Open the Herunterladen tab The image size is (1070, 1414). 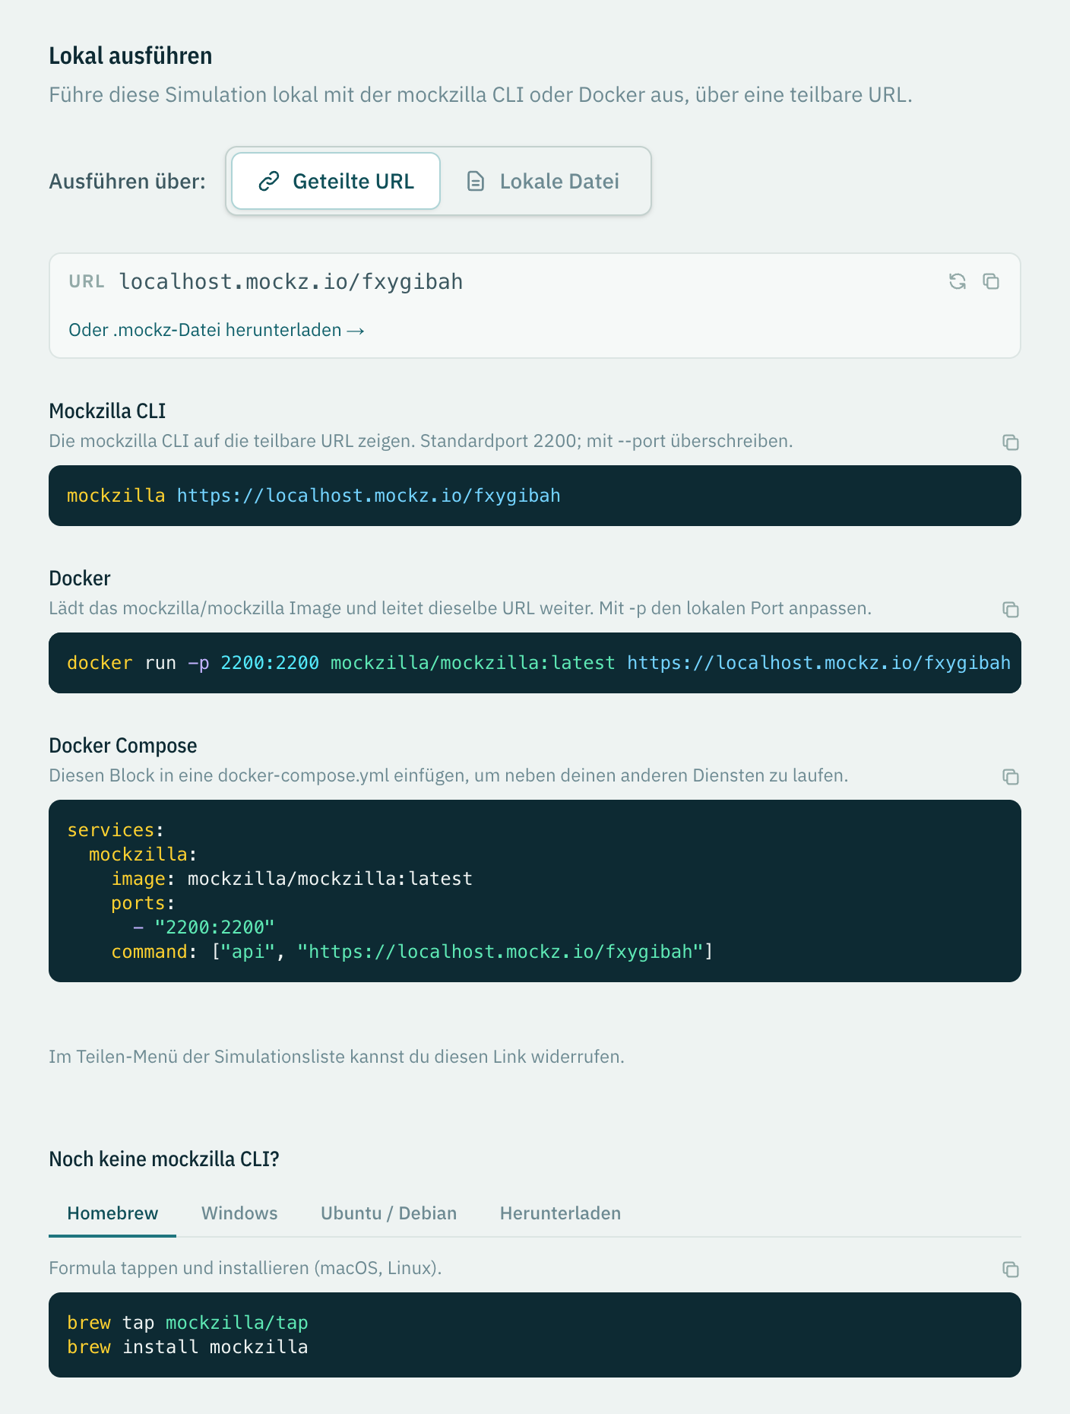[x=560, y=1213]
